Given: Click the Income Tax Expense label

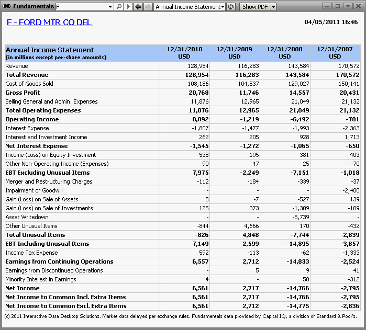Looking at the screenshot, I should click(32, 253).
